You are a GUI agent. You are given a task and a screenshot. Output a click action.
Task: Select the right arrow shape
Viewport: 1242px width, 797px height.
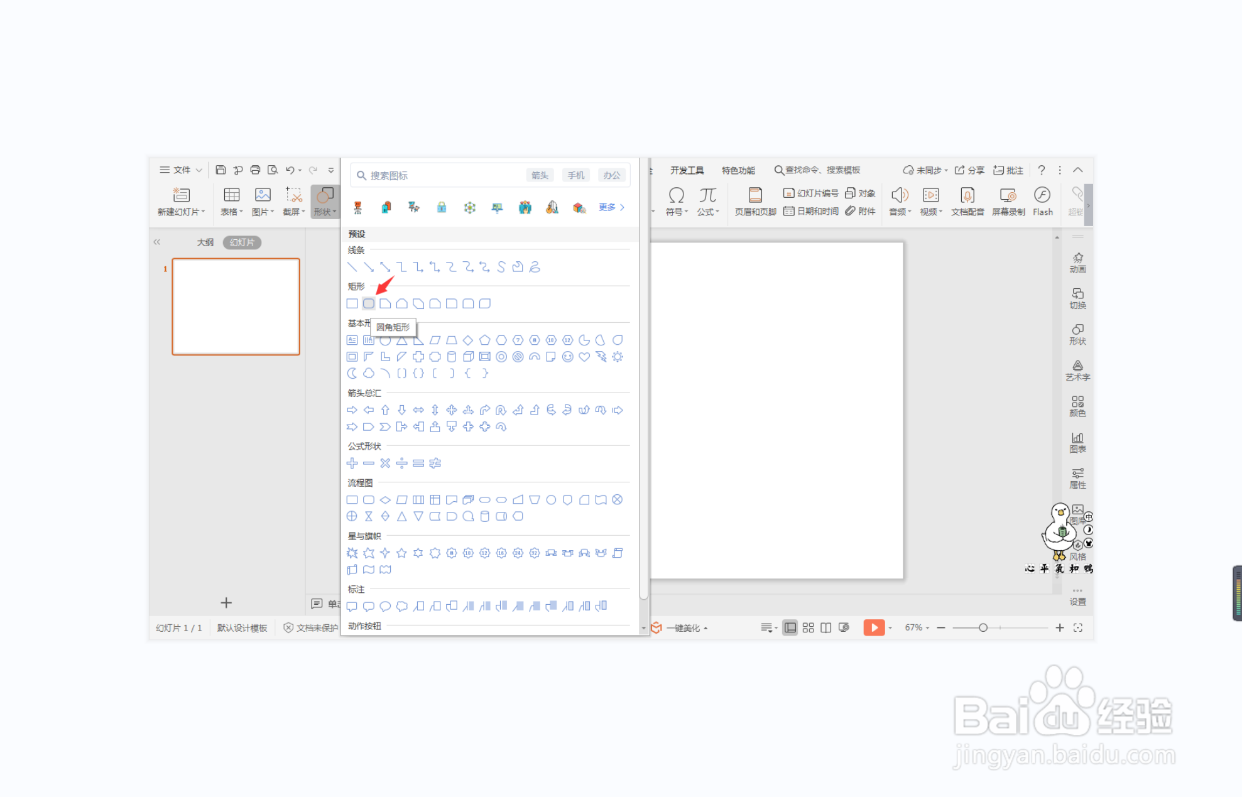[352, 410]
